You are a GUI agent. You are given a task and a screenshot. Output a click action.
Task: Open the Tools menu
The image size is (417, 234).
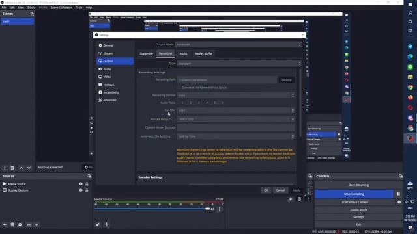[x=79, y=8]
